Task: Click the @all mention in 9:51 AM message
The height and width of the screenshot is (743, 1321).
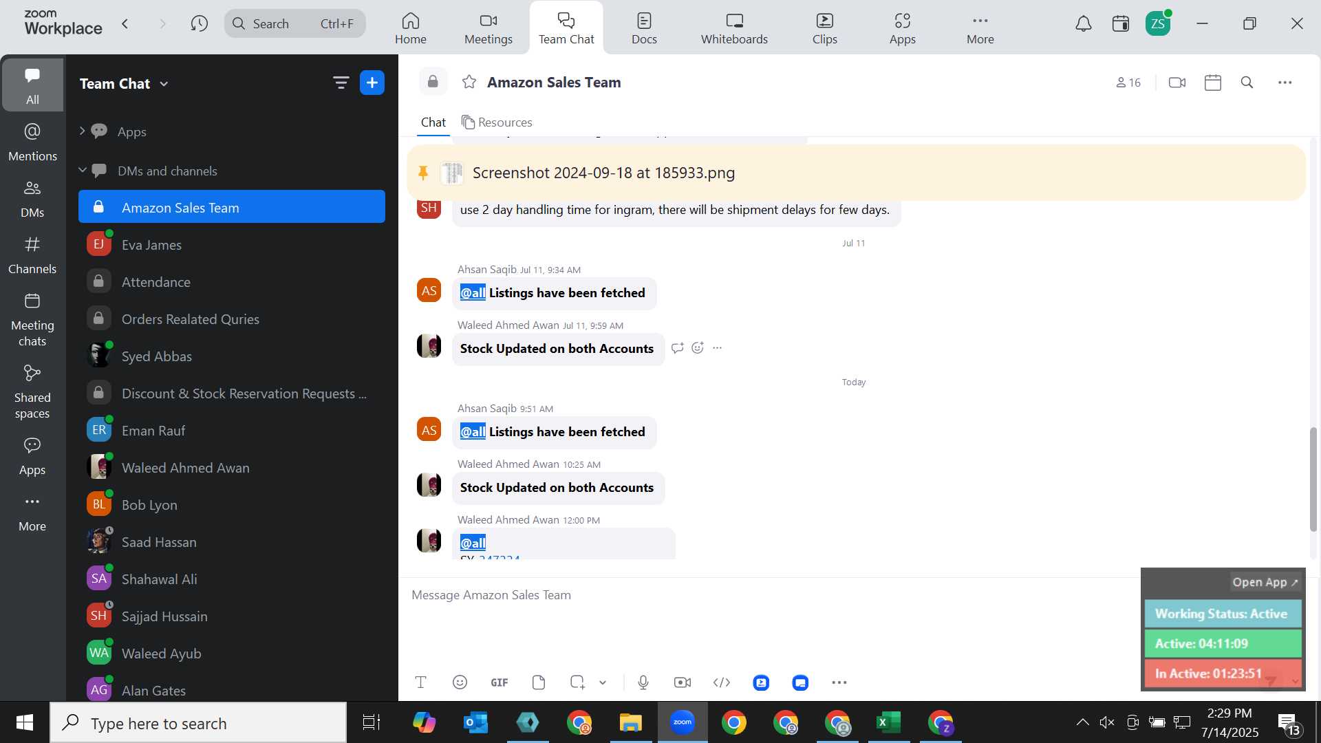Action: pyautogui.click(x=473, y=432)
